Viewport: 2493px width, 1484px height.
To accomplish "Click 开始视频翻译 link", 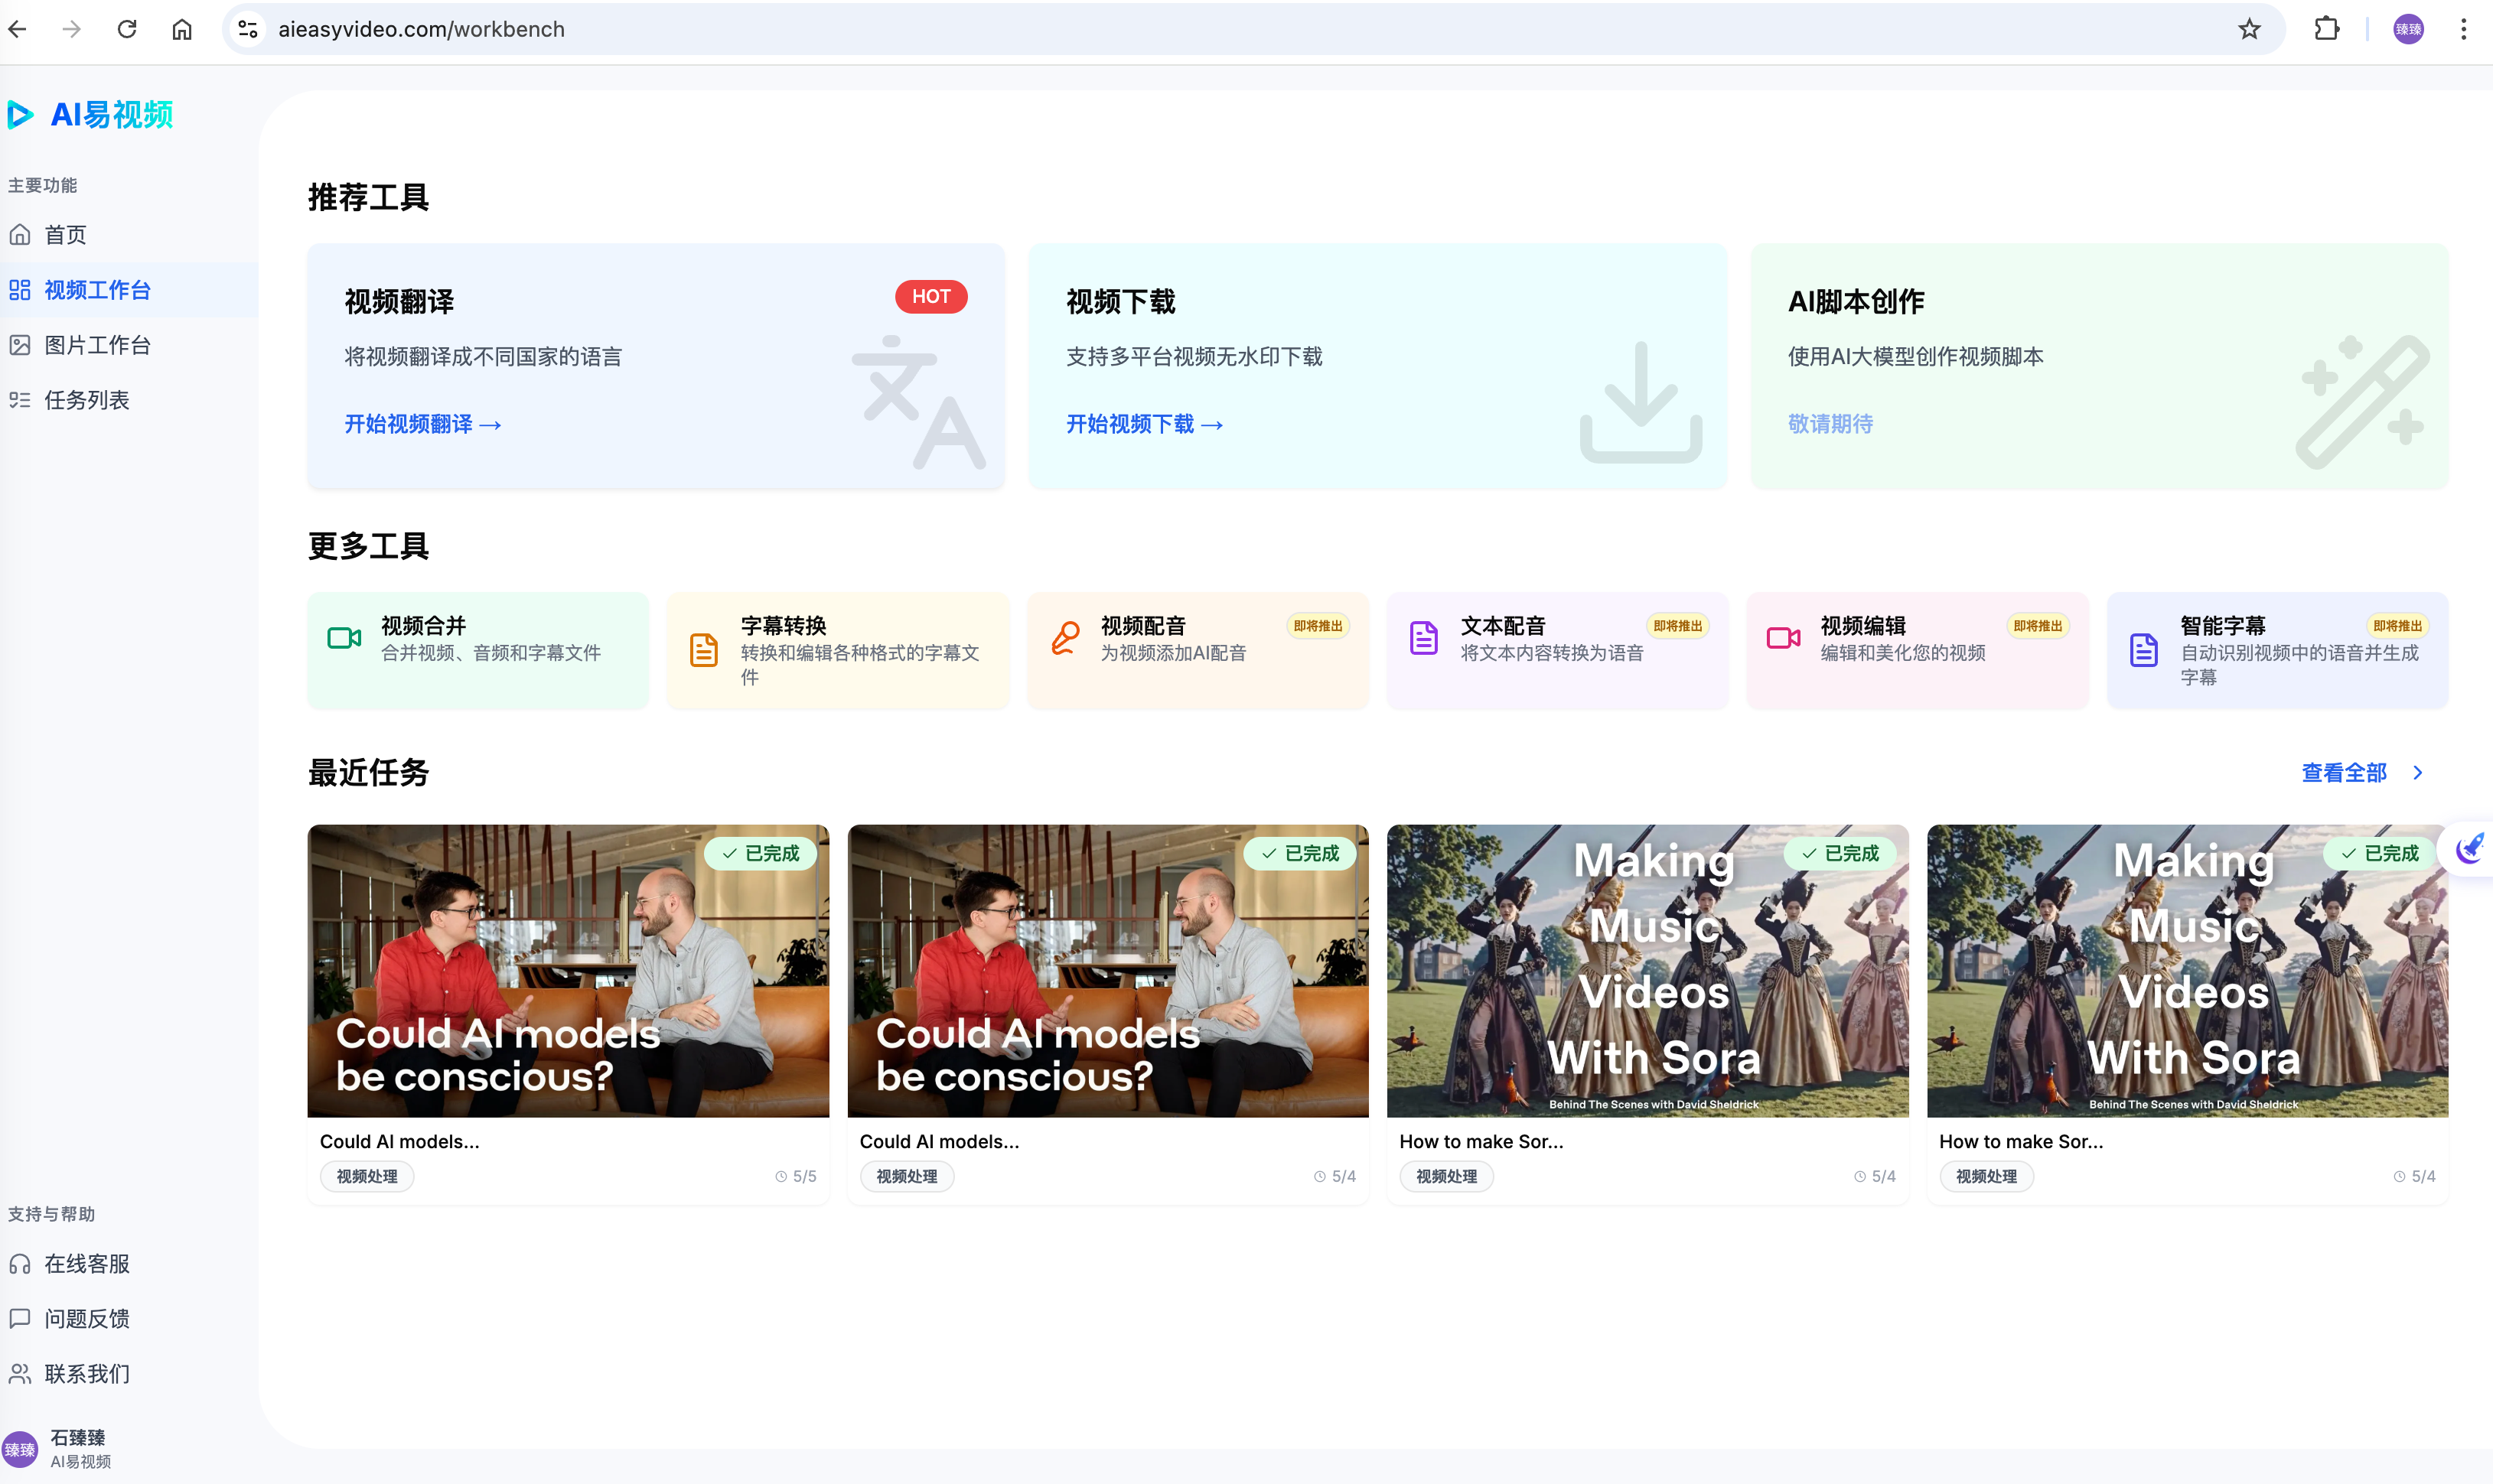I will click(x=422, y=424).
